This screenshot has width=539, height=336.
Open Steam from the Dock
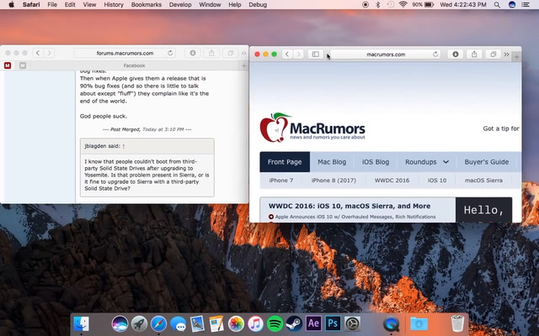[x=294, y=323]
